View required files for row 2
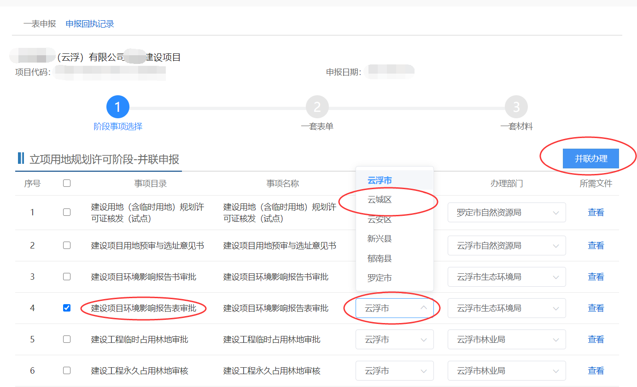637x387 pixels. point(596,246)
